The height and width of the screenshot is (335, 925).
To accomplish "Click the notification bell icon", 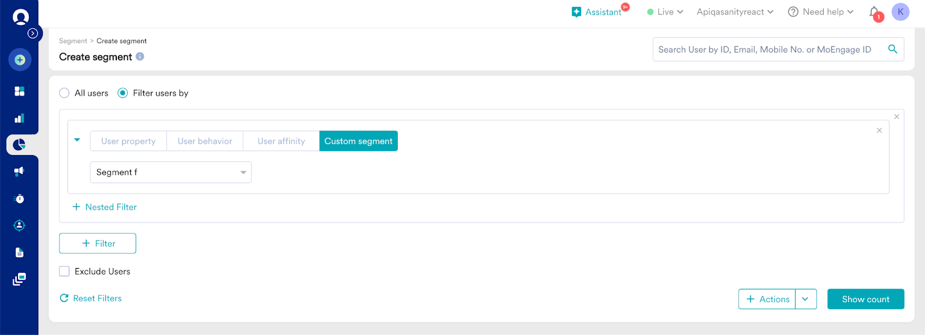I will pos(874,12).
